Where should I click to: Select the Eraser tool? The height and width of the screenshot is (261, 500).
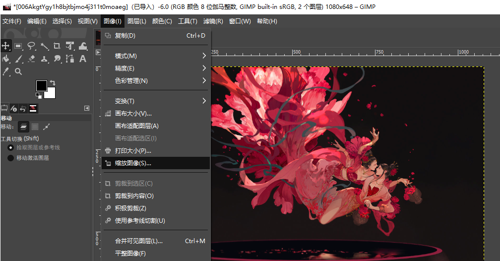(x=31, y=59)
